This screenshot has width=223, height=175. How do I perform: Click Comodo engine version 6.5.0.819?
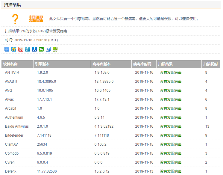44,153
